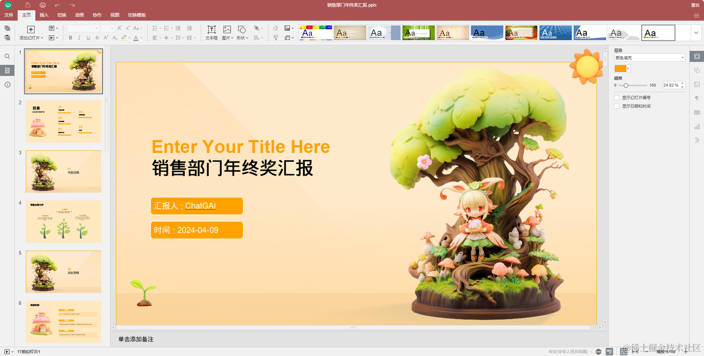Click the add slide plus icon
Screen dimensions: 704x356
pyautogui.click(x=31, y=29)
